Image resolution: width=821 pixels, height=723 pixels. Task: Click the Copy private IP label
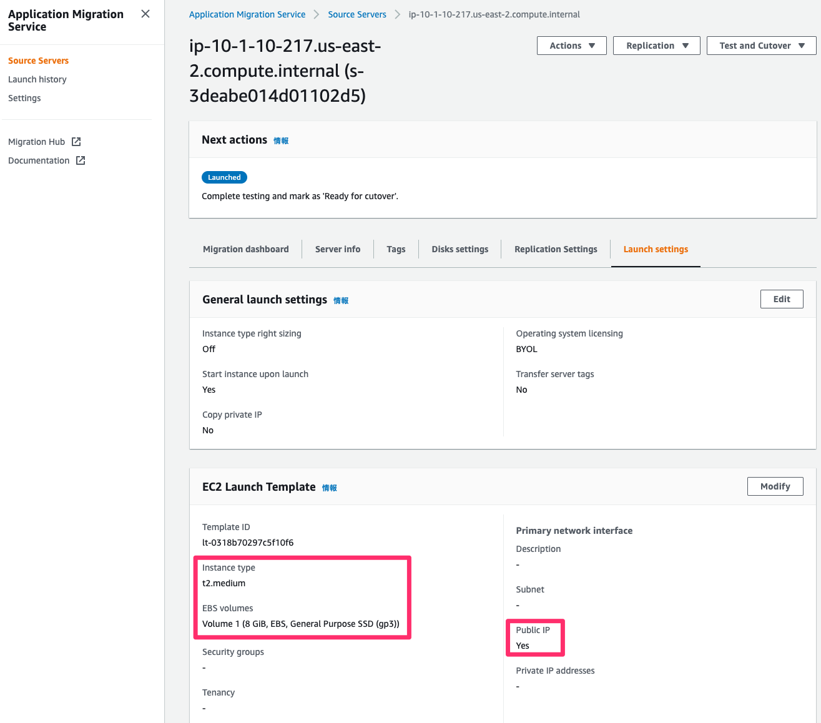[x=232, y=415]
